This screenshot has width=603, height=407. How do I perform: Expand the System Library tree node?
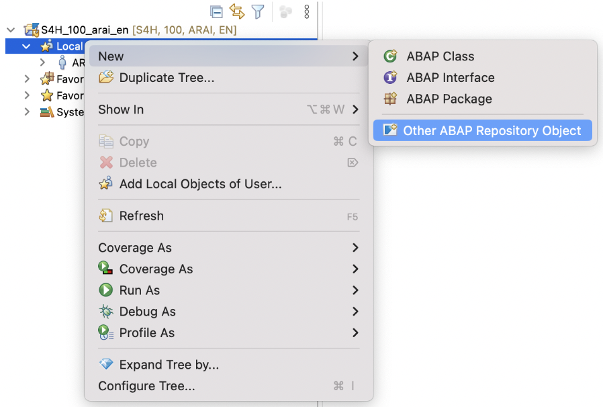(27, 112)
